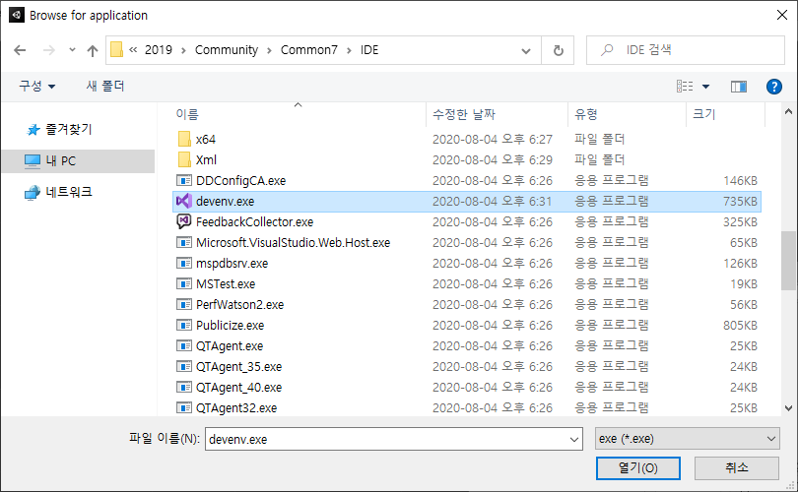Click the file name x64
The image size is (798, 492).
[x=206, y=140]
